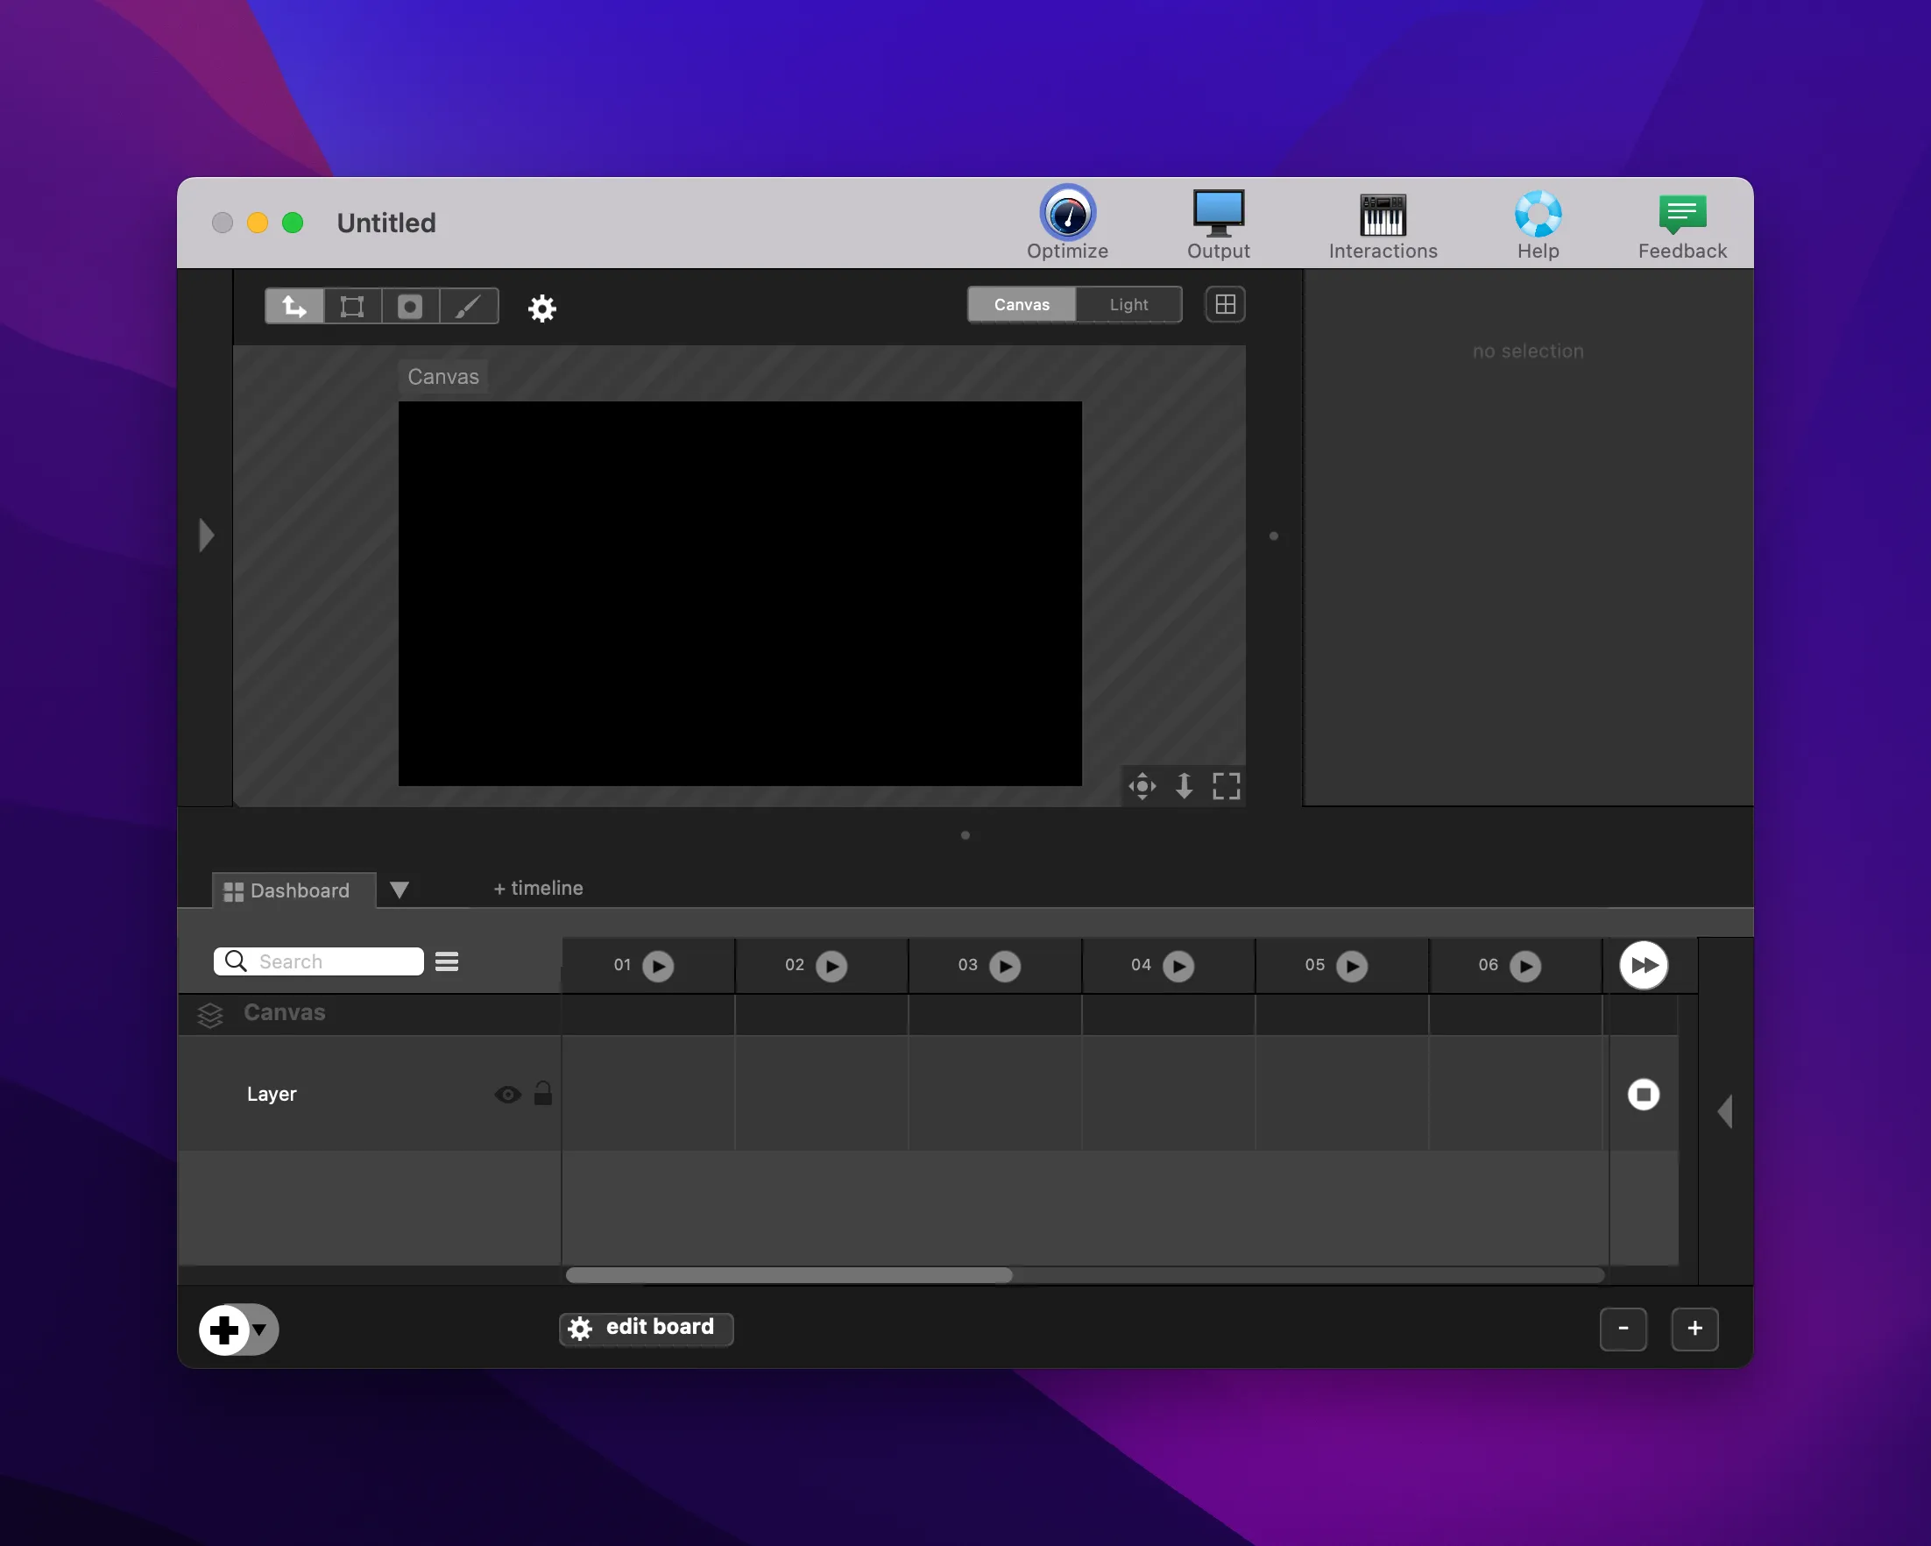Screen dimensions: 1931x1546
Task: Select the brush tool
Action: pos(468,308)
